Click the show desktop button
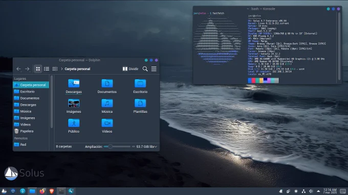Screen dimensions: 348x195 343,191
